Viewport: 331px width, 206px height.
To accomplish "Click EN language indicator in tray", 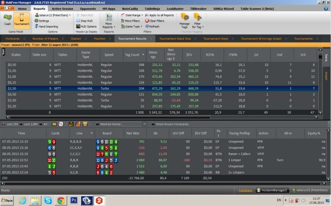I will (279, 200).
